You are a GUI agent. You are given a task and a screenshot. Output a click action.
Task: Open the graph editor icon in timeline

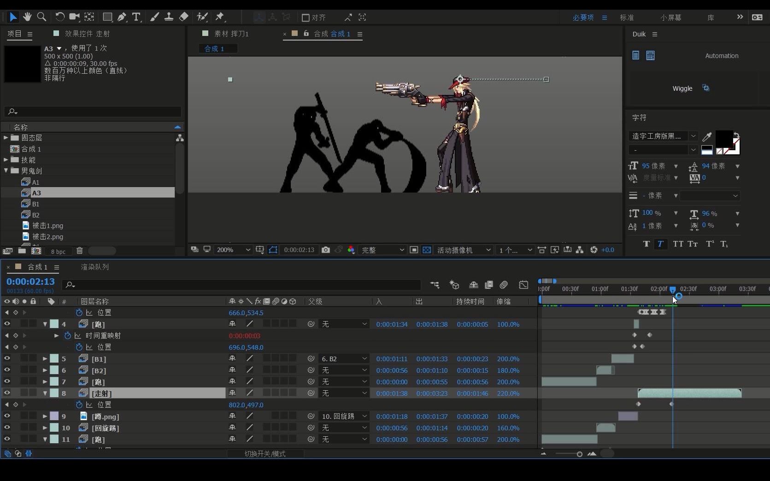(x=523, y=285)
